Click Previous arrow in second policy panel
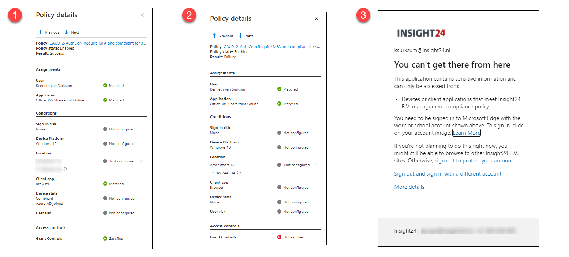The height and width of the screenshot is (257, 569). (x=215, y=36)
